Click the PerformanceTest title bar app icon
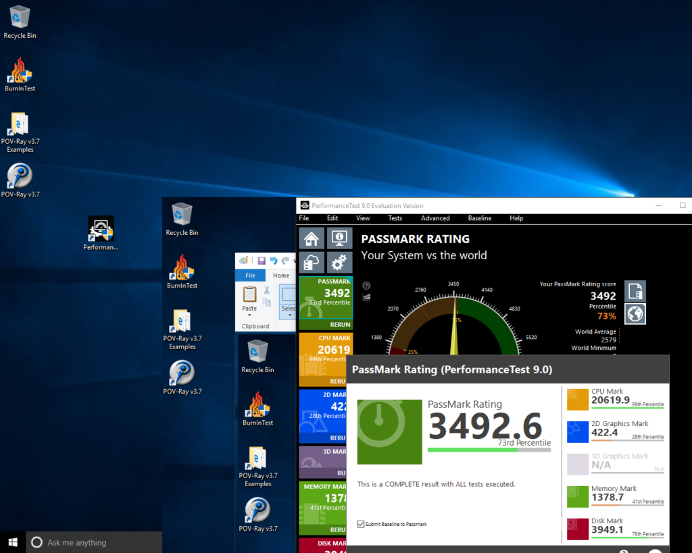This screenshot has width=692, height=553. click(x=305, y=205)
